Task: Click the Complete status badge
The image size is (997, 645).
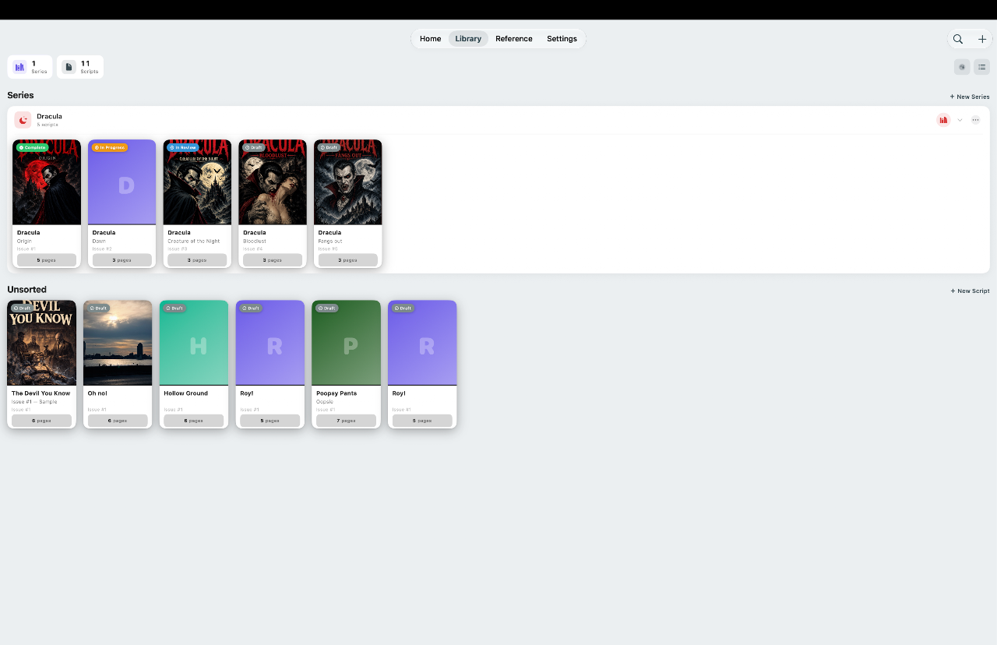Action: tap(33, 147)
